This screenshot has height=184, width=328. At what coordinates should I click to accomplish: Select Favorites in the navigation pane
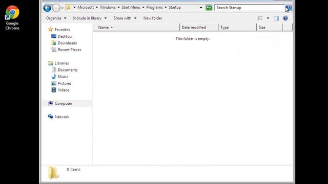62,30
